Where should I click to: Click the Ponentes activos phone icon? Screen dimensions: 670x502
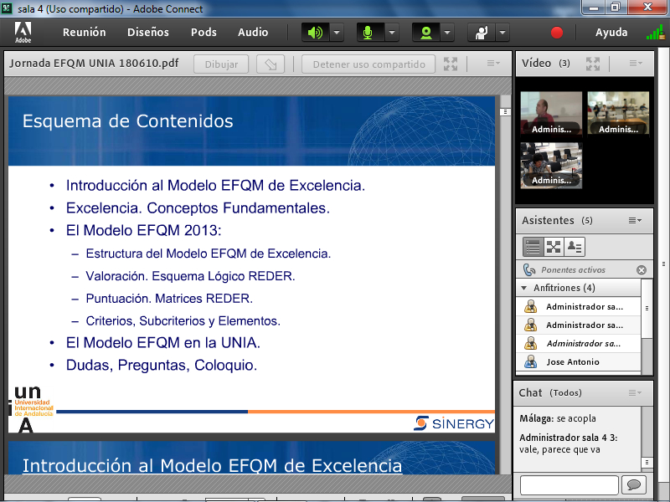click(529, 269)
